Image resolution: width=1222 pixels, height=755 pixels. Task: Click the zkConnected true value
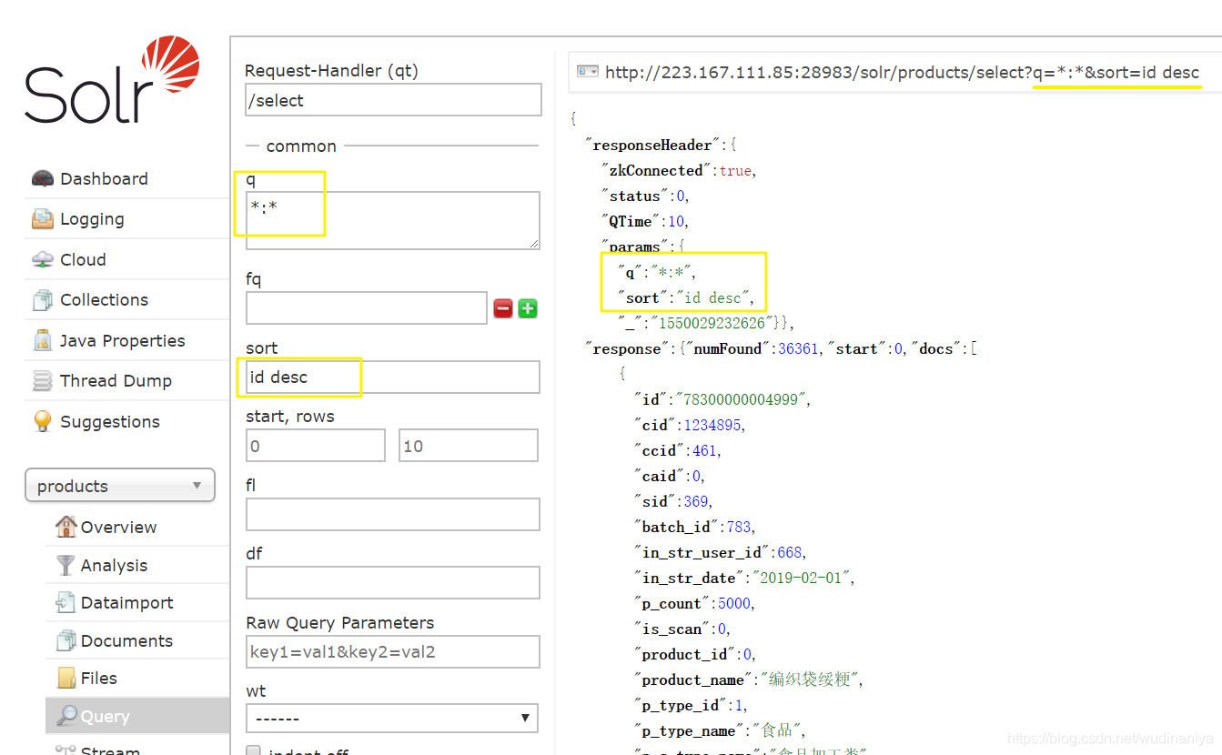[x=735, y=170]
